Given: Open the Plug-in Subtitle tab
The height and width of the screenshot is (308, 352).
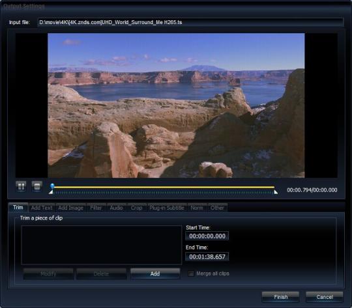Looking at the screenshot, I should click(167, 208).
